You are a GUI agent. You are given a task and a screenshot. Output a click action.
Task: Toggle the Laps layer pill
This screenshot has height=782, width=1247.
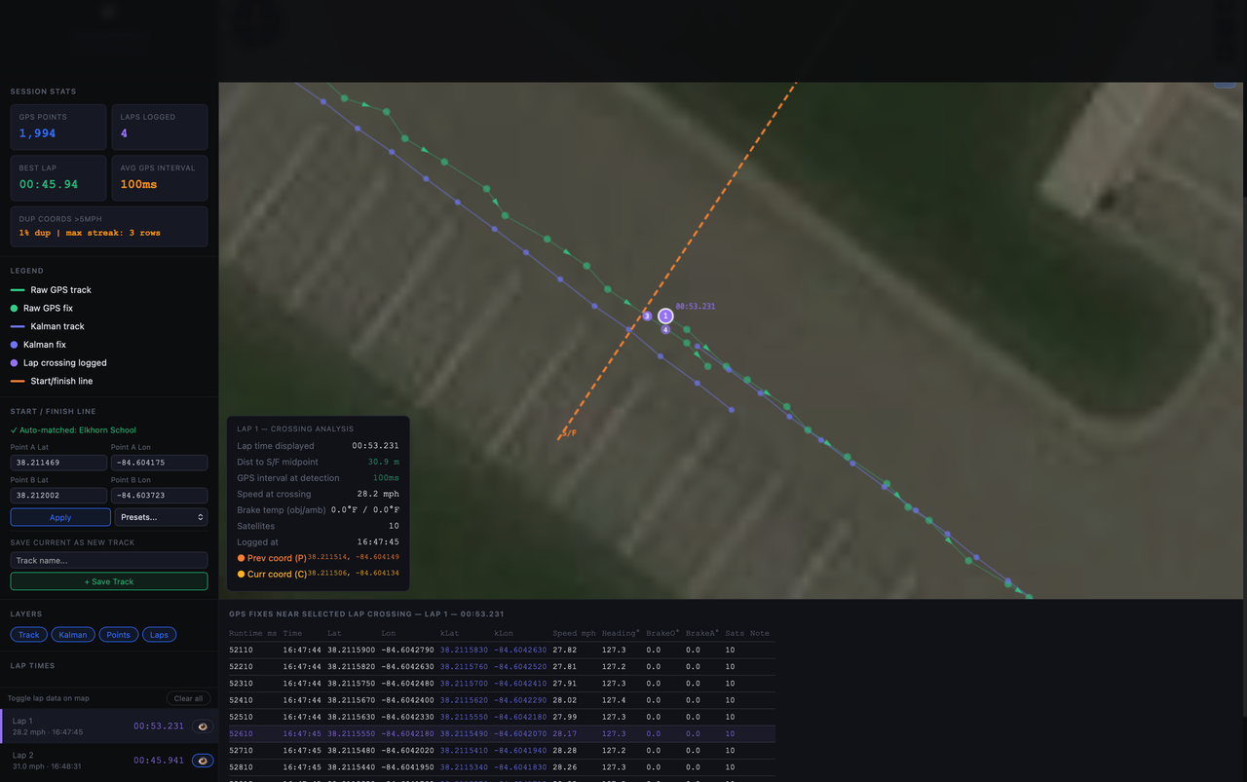159,635
